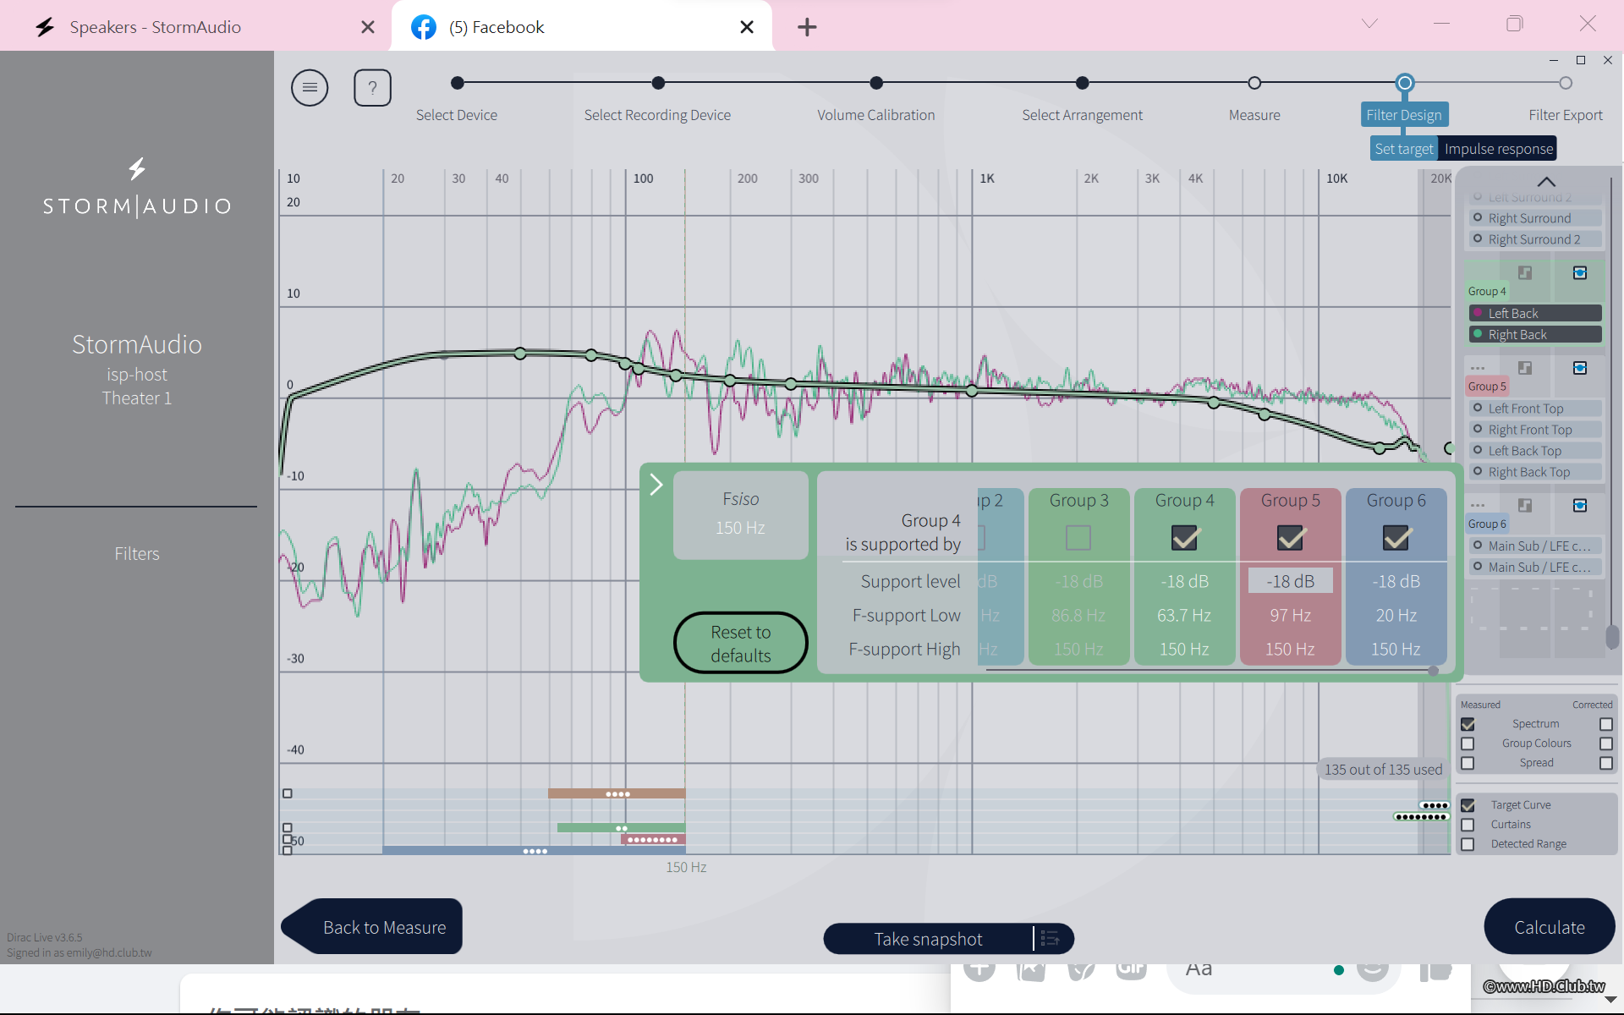Click the Calculate button
This screenshot has width=1624, height=1015.
point(1549,927)
